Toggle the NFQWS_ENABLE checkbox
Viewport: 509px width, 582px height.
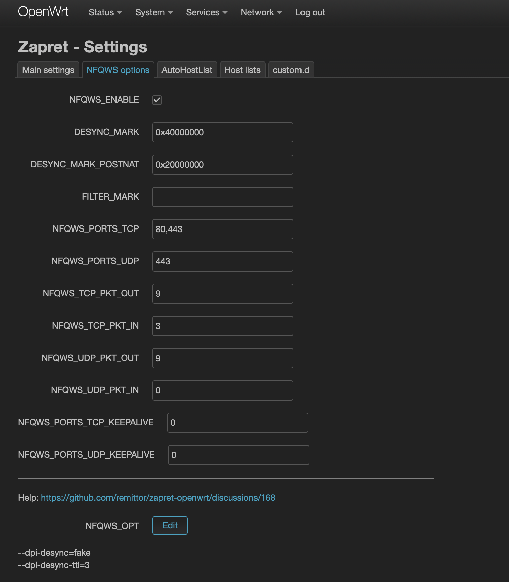[157, 100]
